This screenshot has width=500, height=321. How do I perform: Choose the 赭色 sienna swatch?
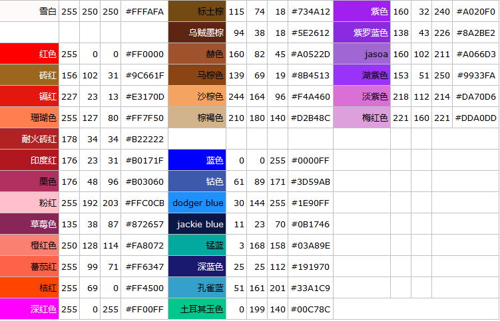[197, 54]
